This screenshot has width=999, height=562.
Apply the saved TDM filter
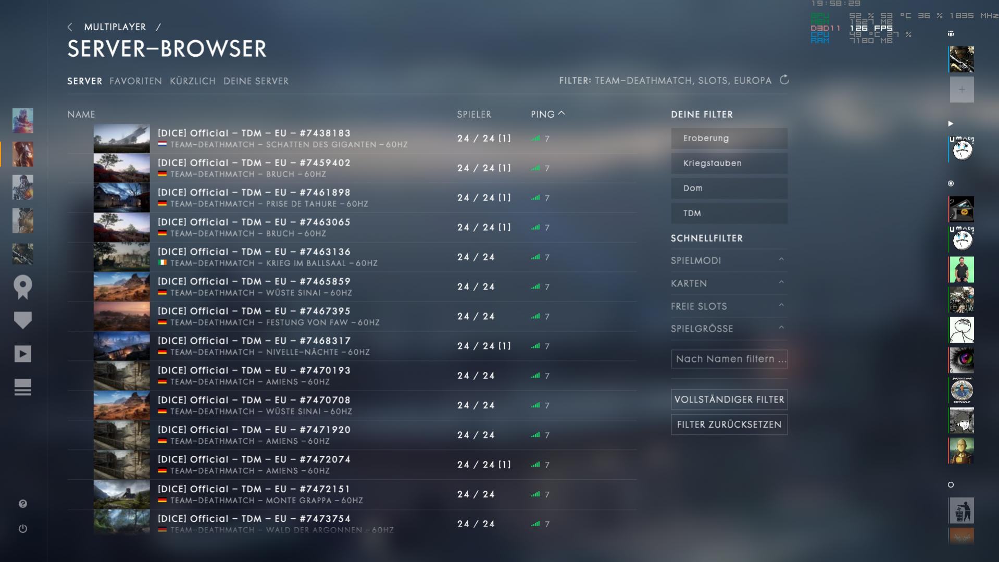pos(729,214)
